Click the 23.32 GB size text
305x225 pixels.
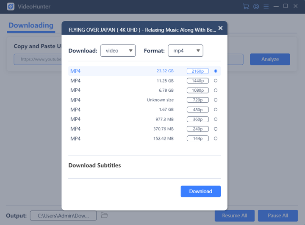coord(165,71)
